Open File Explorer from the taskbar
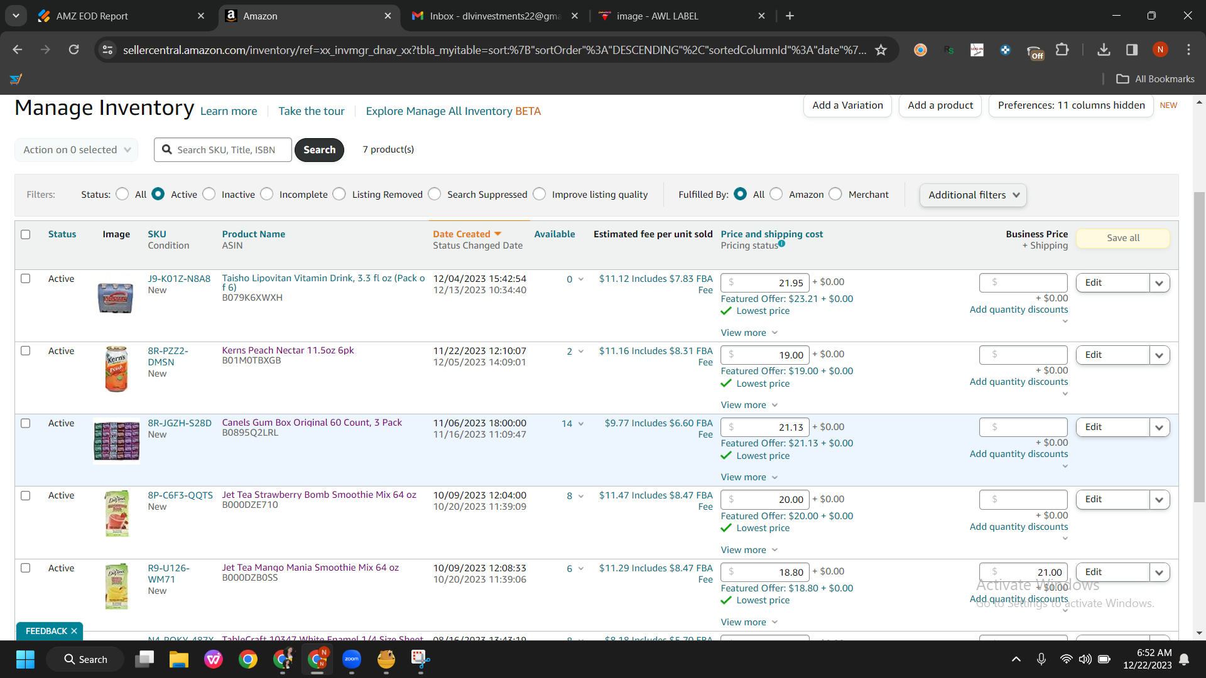The width and height of the screenshot is (1206, 678). (179, 659)
